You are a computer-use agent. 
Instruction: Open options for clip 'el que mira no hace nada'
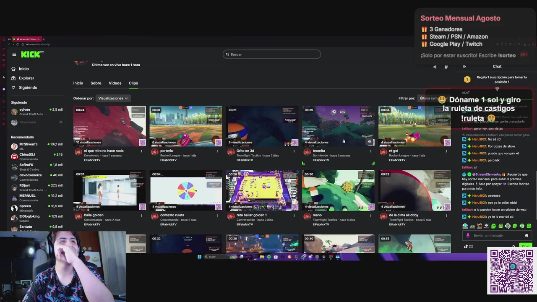point(141,151)
